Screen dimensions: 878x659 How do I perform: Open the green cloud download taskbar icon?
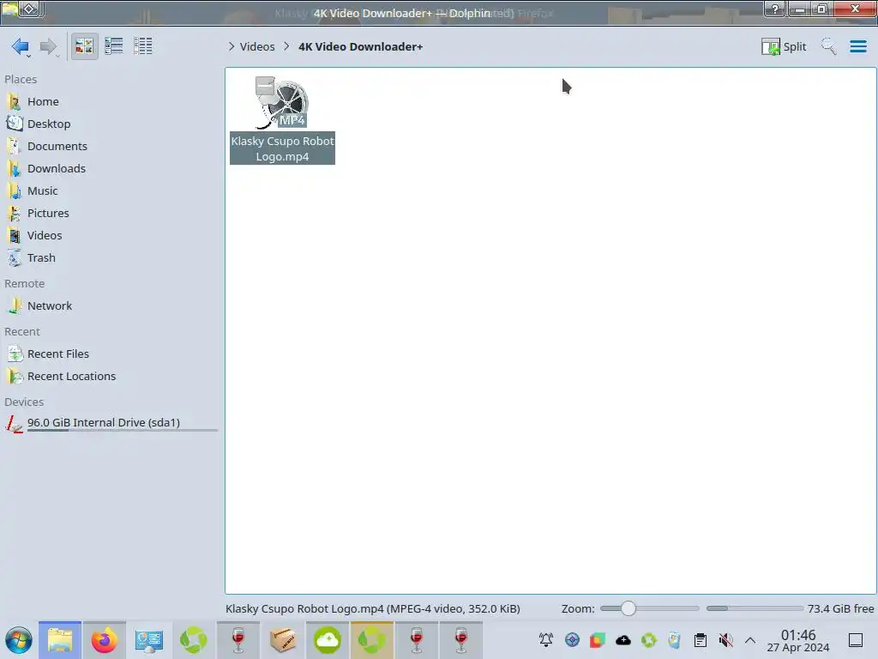pyautogui.click(x=328, y=640)
